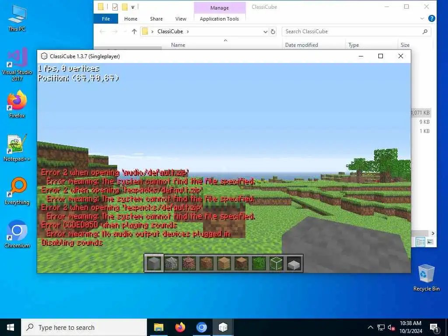Viewport: 448px width, 336px height.
Task: Select the wooden planks block in hotbar
Action: click(224, 263)
